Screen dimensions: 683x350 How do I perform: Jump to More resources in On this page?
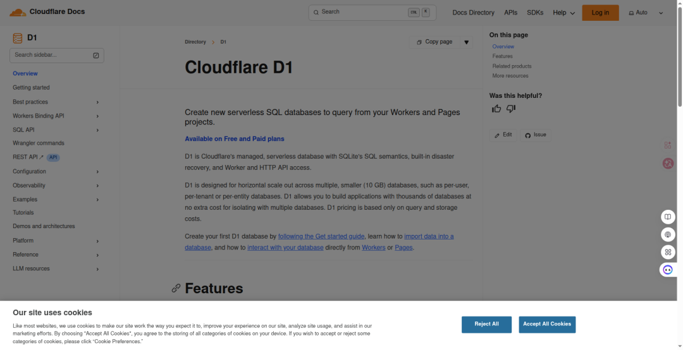click(x=510, y=76)
